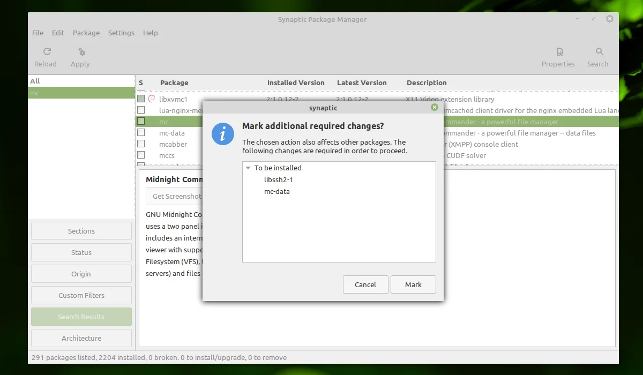Viewport: 643px width, 375px height.
Task: Click the Custom Filters button
Action: coord(81,295)
